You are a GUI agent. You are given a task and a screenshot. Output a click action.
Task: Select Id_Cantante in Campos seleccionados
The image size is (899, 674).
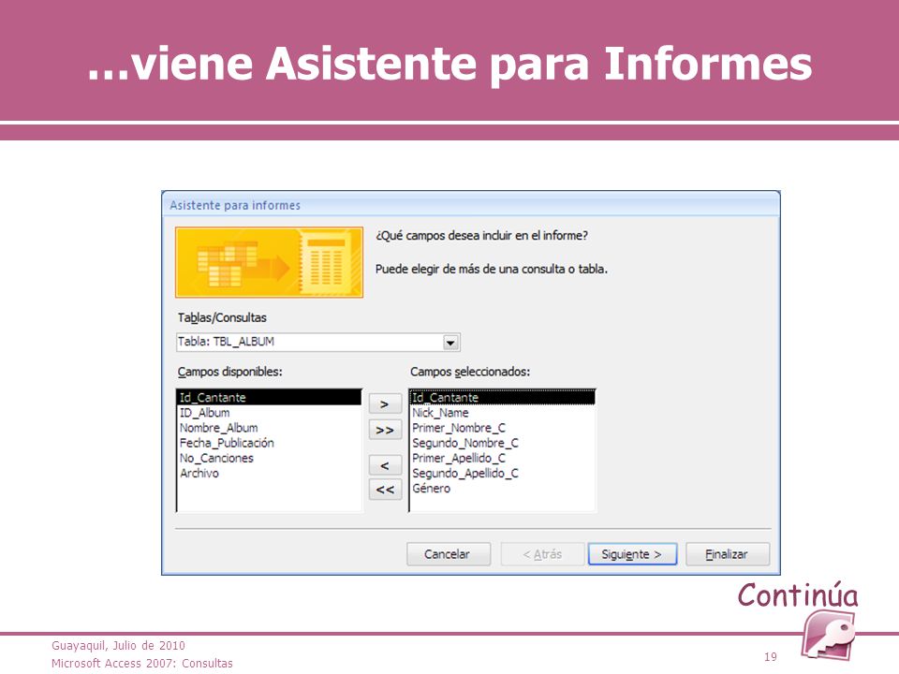click(502, 397)
